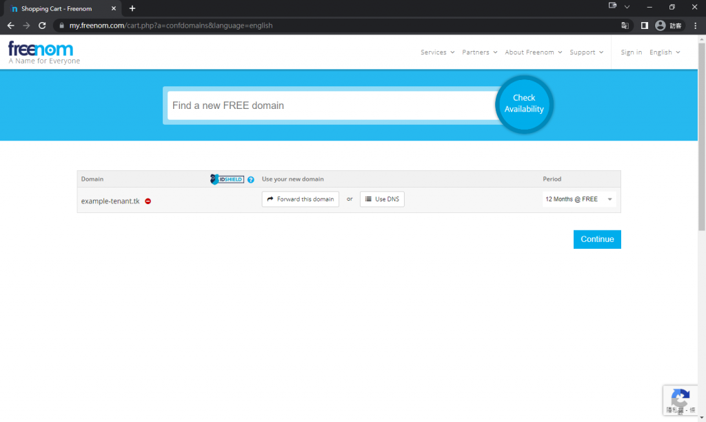Screen dimensions: 706x422
Task: Click the A Name for Everyone tagline
Action: [44, 61]
